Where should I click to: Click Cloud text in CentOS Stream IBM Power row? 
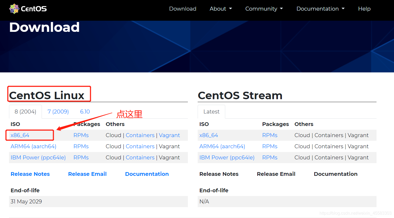pyautogui.click(x=302, y=158)
